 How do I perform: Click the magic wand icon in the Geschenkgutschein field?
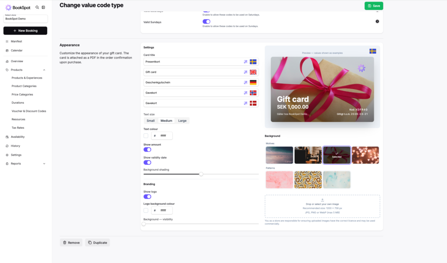pos(245,83)
